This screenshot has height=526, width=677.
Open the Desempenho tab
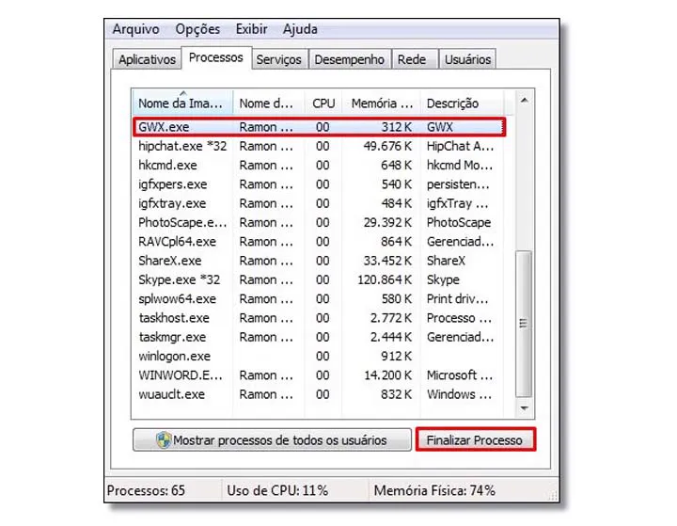(x=349, y=58)
